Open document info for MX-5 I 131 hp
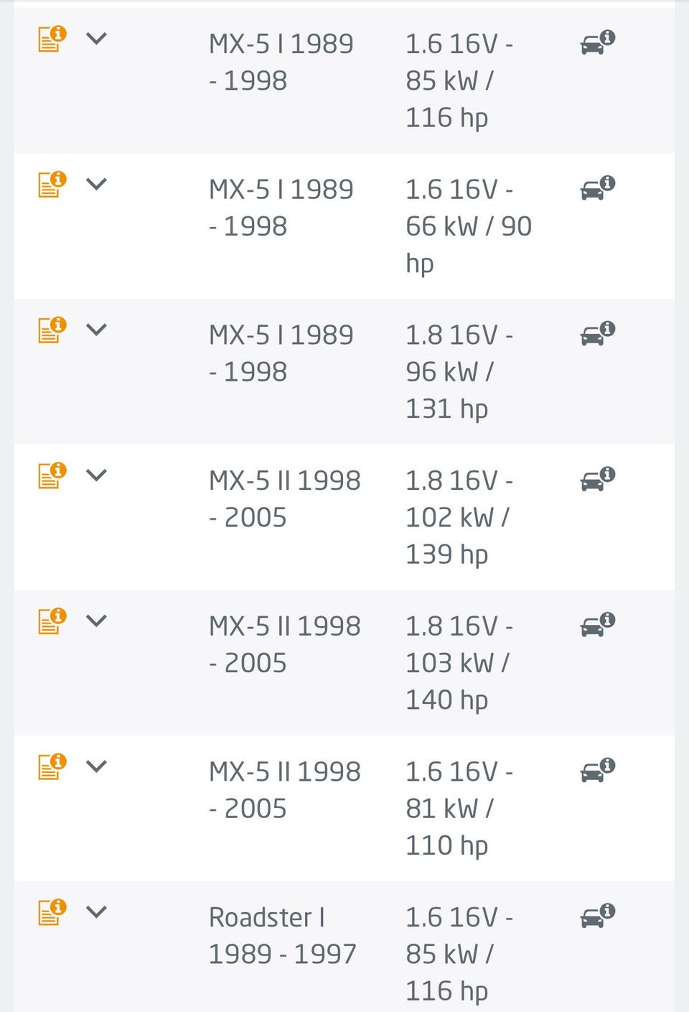The height and width of the screenshot is (1012, 689). coord(52,330)
